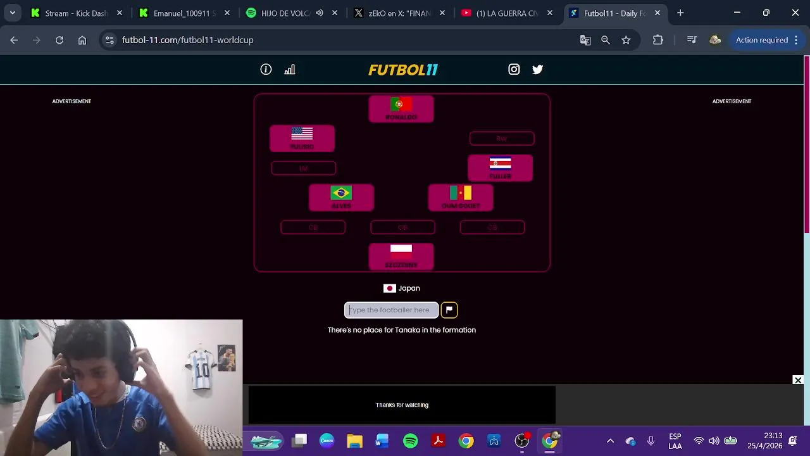The height and width of the screenshot is (456, 810).
Task: Open the game info icon
Action: [266, 70]
